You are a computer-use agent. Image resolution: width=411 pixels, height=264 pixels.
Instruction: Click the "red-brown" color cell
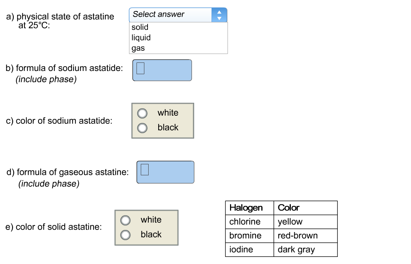click(x=298, y=236)
